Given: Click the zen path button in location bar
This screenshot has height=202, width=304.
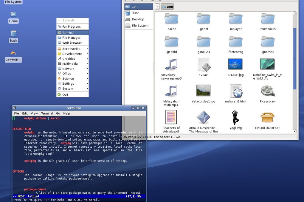Looking at the screenshot, I should click(167, 7).
